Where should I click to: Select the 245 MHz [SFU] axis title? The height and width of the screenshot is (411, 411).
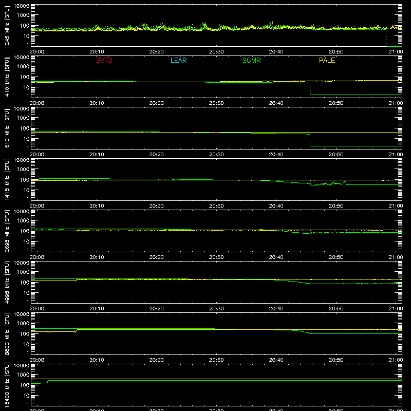pos(7,25)
